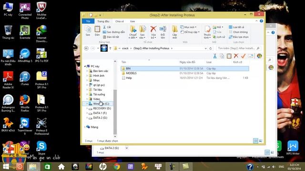Open the Tệp file tab
Viewport: 305px width, 171px height.
pos(88,21)
